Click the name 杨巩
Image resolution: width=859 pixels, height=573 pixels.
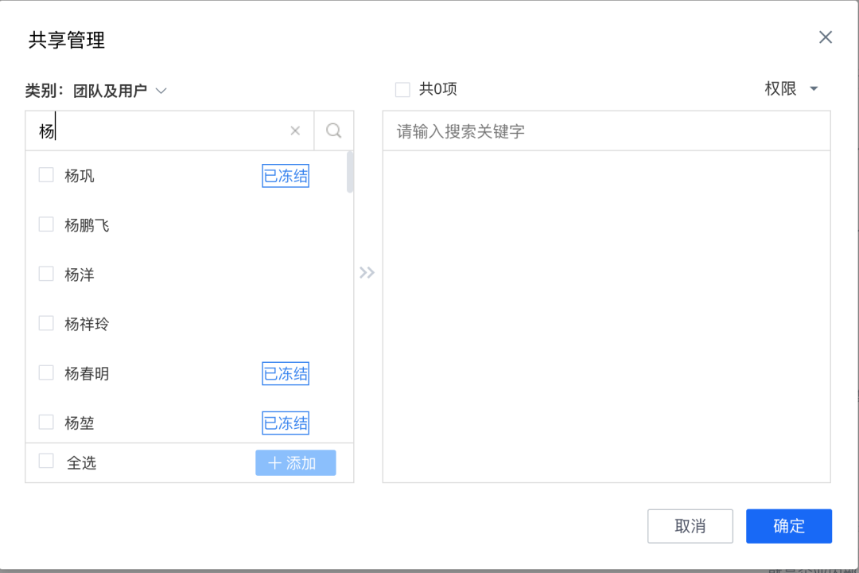[80, 176]
